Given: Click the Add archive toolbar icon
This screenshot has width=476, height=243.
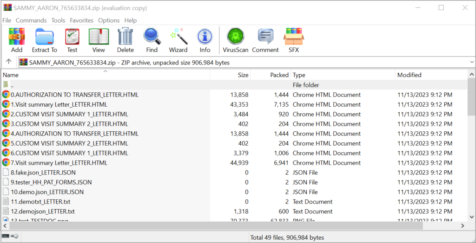Looking at the screenshot, I should [17, 40].
